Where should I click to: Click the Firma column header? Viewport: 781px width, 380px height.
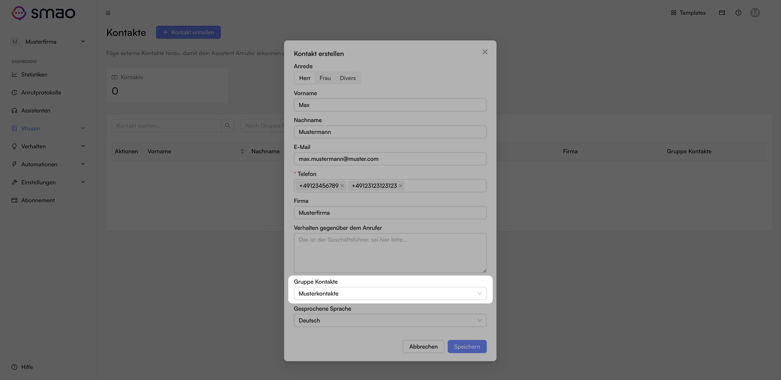(570, 151)
